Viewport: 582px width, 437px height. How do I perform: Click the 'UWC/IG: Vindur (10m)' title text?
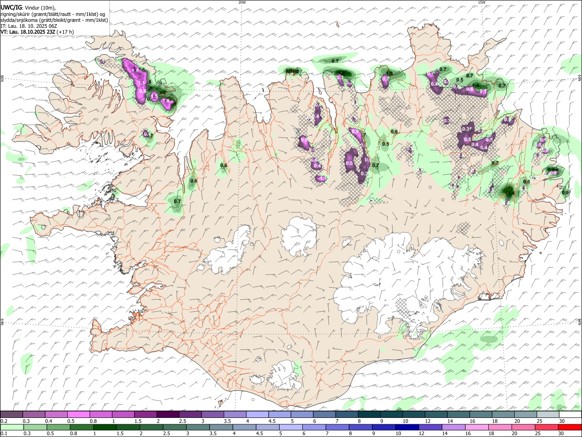[28, 8]
